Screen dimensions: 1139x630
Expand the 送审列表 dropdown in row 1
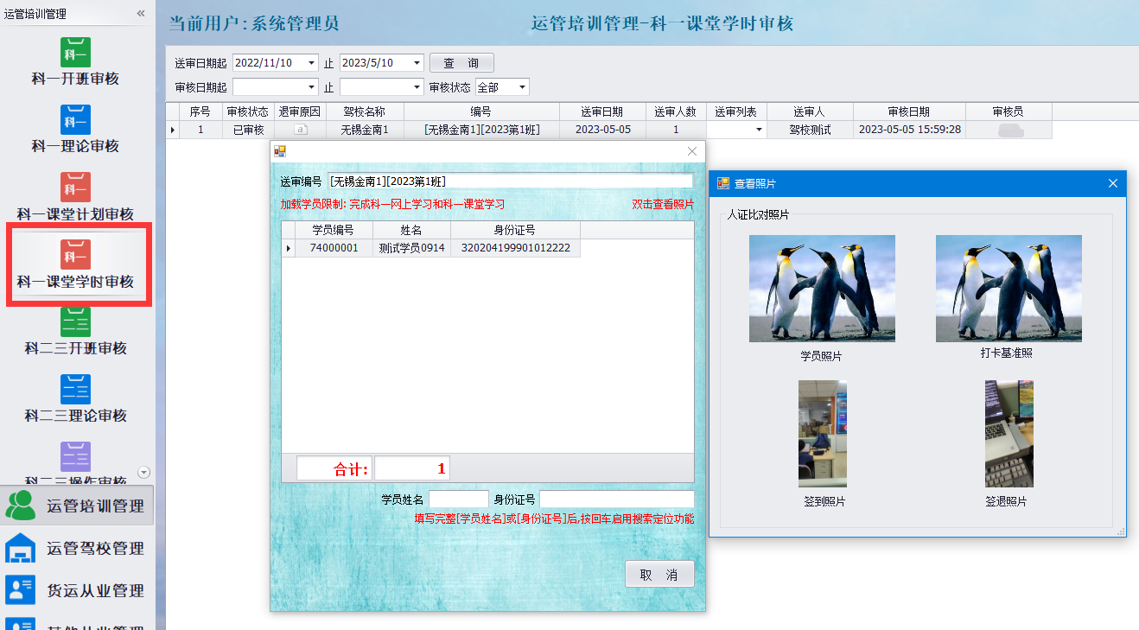click(759, 130)
